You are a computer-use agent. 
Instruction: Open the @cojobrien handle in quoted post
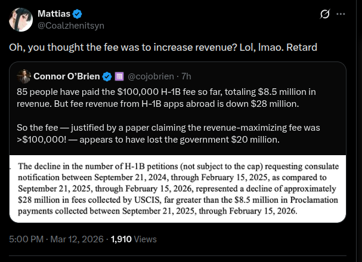pyautogui.click(x=151, y=76)
